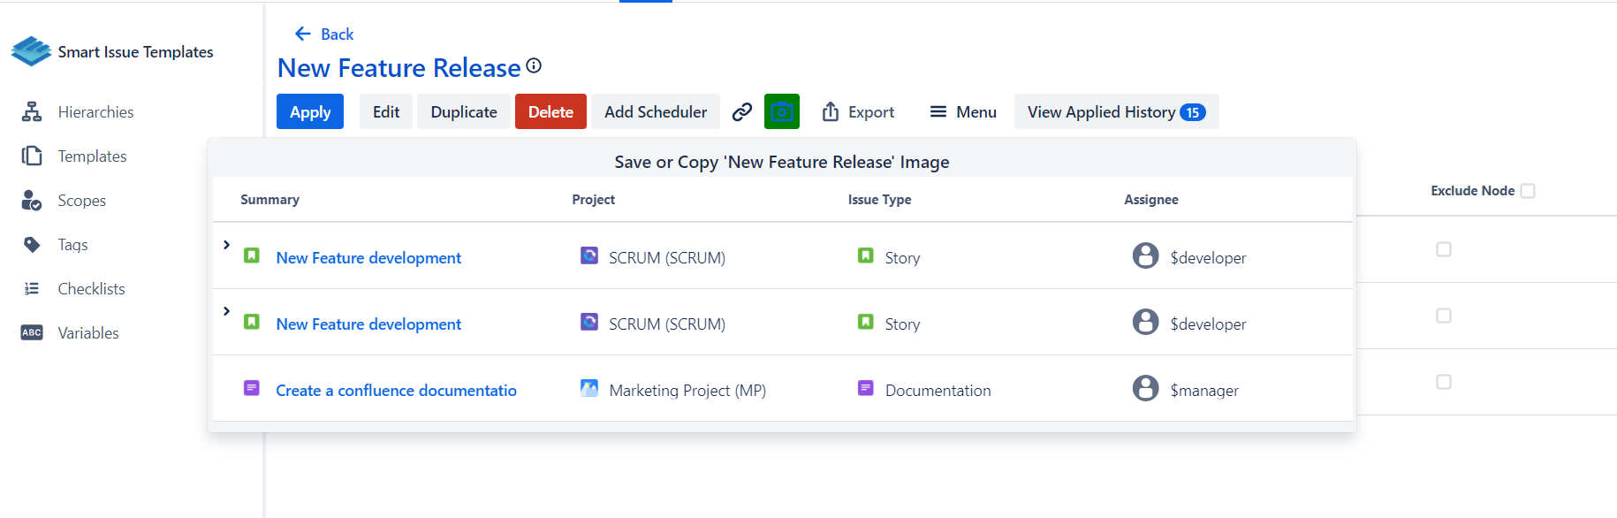The width and height of the screenshot is (1617, 518).
Task: Expand the second New Feature development row
Action: coord(227,311)
